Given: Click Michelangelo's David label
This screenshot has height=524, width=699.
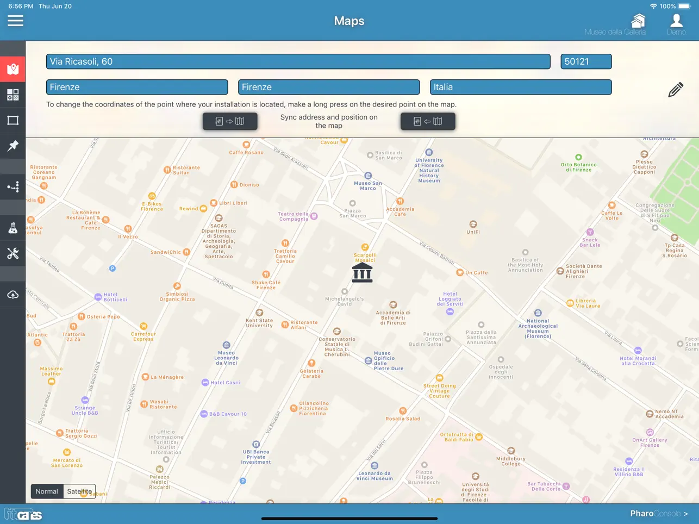Looking at the screenshot, I should coord(345,301).
